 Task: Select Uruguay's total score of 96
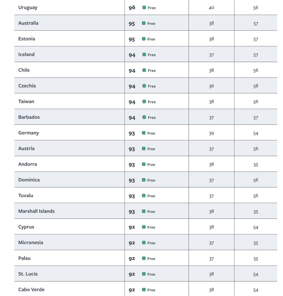[x=132, y=8]
